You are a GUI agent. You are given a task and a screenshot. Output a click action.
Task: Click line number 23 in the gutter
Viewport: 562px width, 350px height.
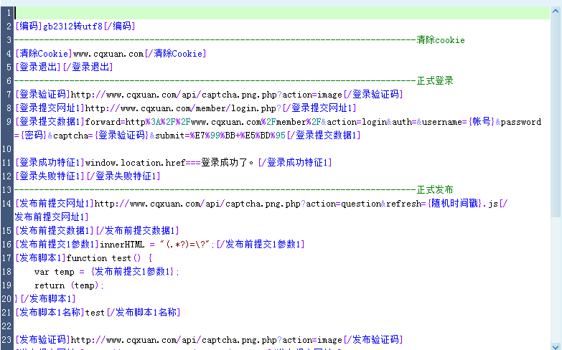(6, 339)
